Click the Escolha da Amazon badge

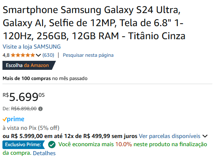29,65
